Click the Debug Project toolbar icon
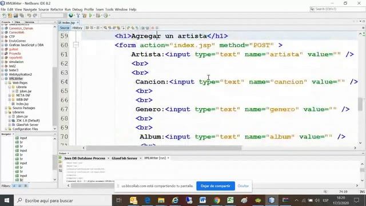Image resolution: width=366 pixels, height=206 pixels. click(x=98, y=15)
